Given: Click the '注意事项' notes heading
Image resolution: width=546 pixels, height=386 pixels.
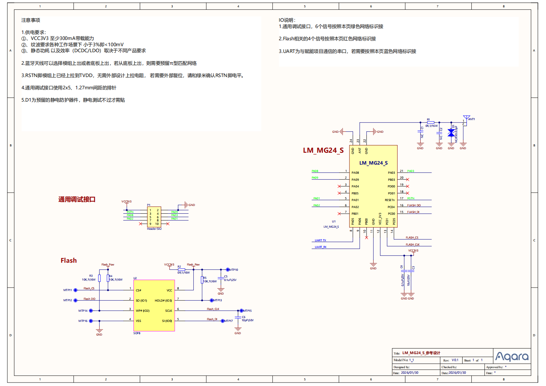Looking at the screenshot, I should point(31,20).
